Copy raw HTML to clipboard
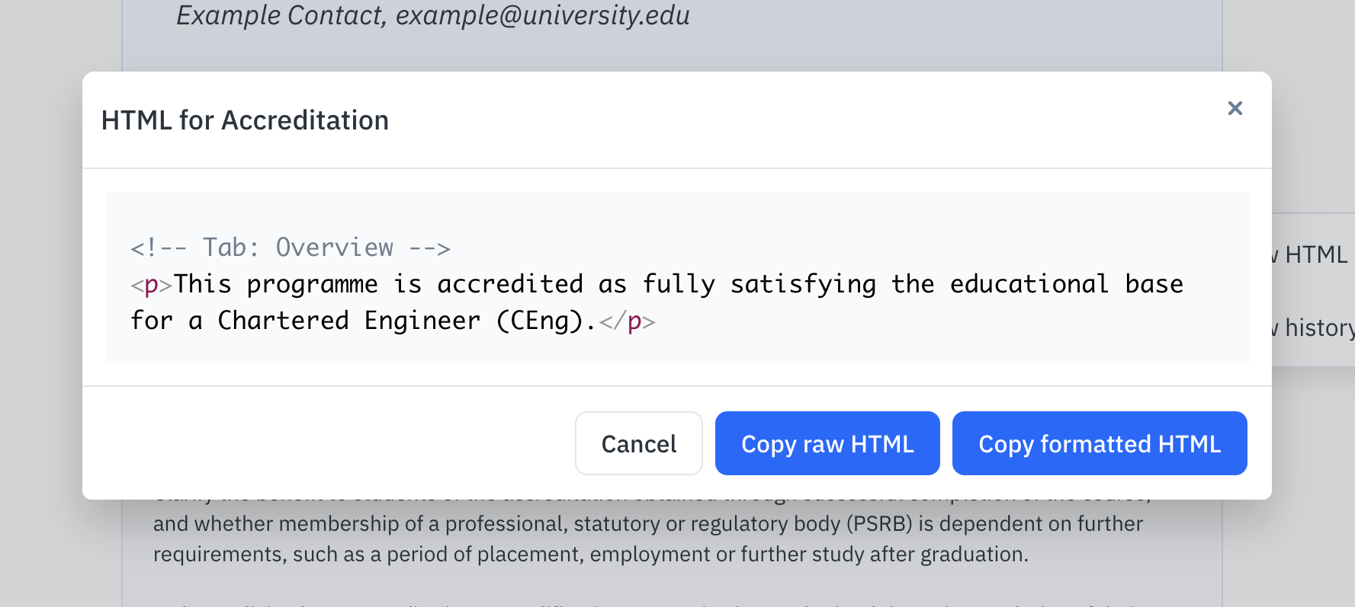This screenshot has height=607, width=1355. pos(827,443)
